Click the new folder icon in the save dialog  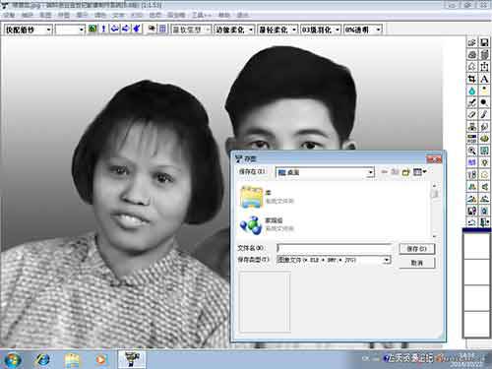[x=406, y=172]
